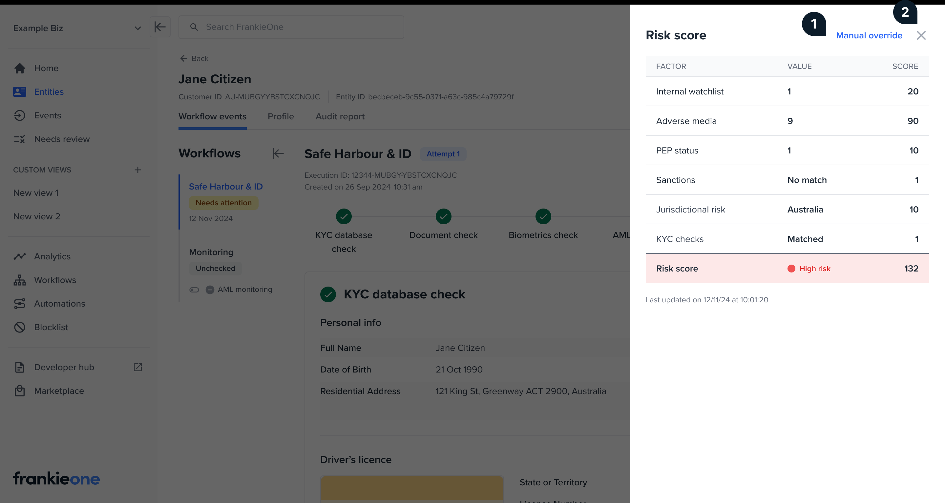The width and height of the screenshot is (945, 503).
Task: Select the Safe Harbour & ID workflow
Action: (x=226, y=187)
